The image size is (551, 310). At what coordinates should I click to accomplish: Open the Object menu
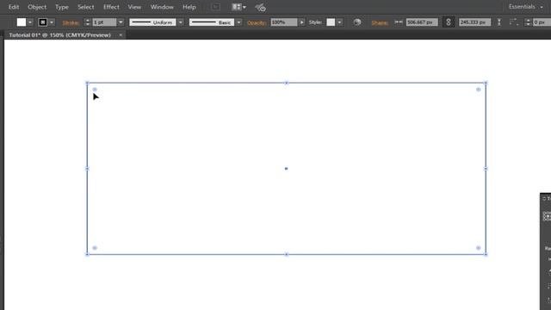[x=37, y=7]
